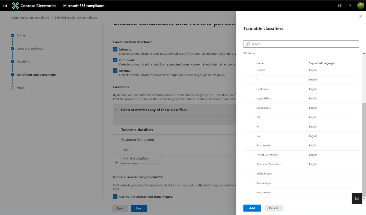Click the account profile avatar
This screenshot has width=366, height=215.
360,5
